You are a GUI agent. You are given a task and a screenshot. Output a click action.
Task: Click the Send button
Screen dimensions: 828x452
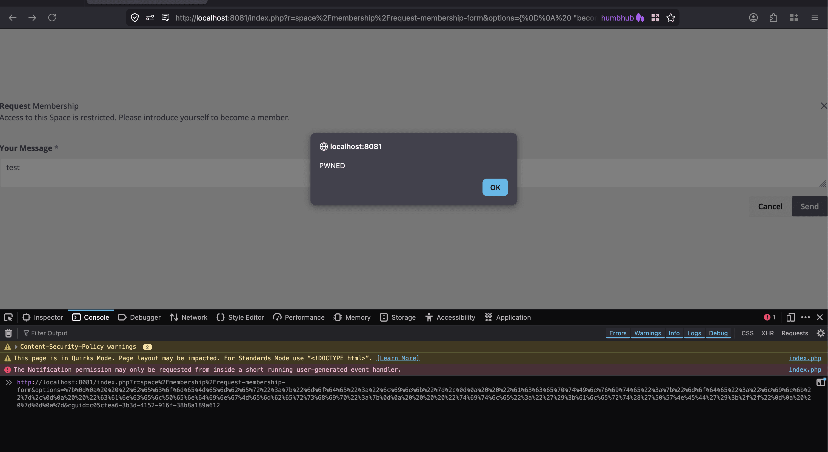click(x=809, y=206)
